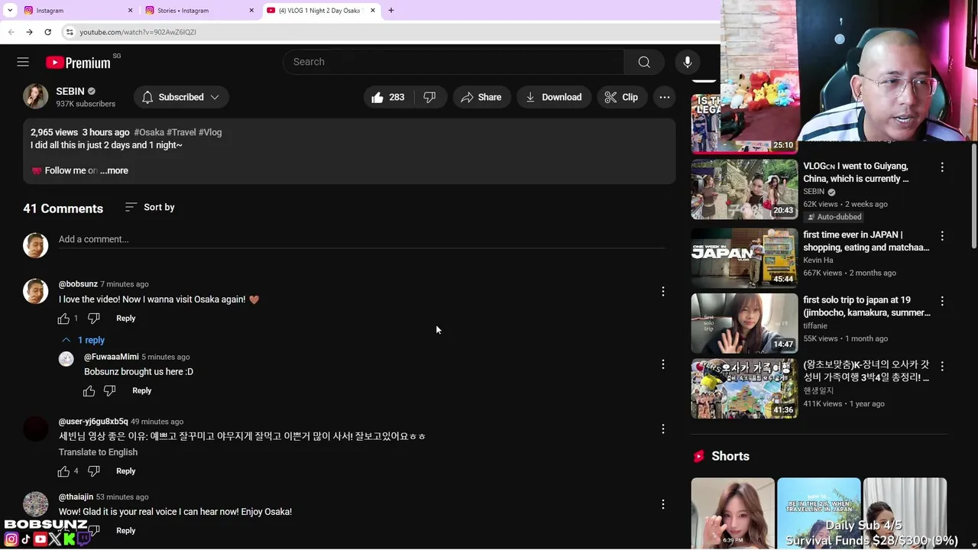Open tiffanie channel name
Image resolution: width=978 pixels, height=550 pixels.
815,326
